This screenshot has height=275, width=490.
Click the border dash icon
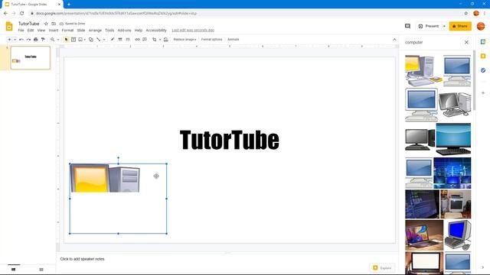point(128,40)
